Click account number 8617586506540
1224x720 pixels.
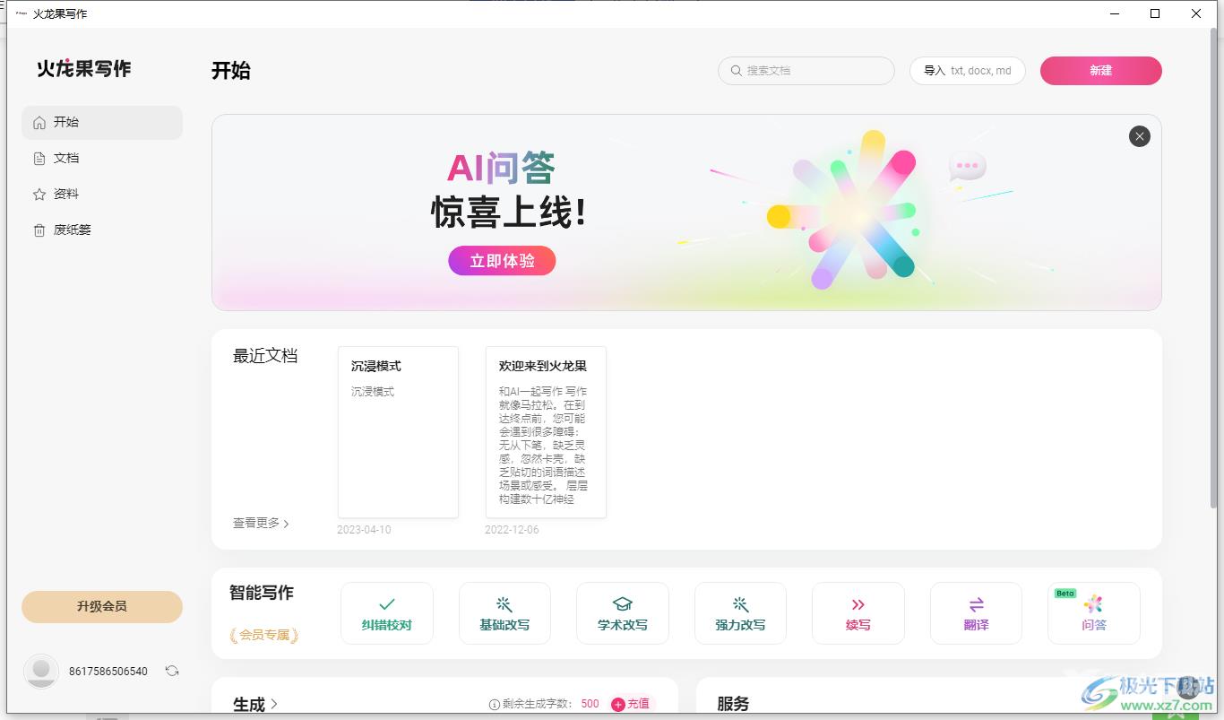point(108,671)
